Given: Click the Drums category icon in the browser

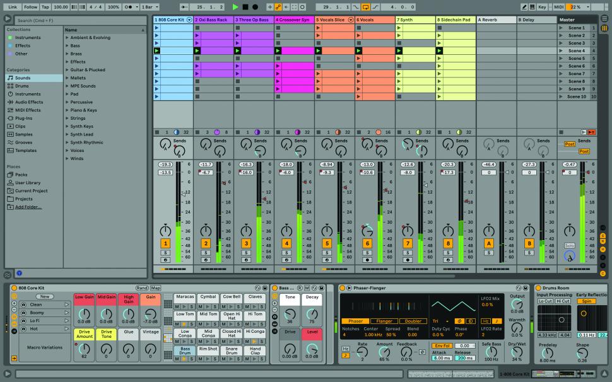Looking at the screenshot, I should coord(10,86).
